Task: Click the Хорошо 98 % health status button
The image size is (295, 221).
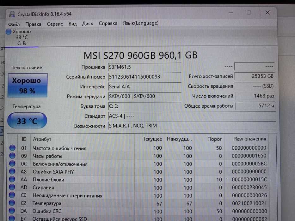Action: (28, 85)
